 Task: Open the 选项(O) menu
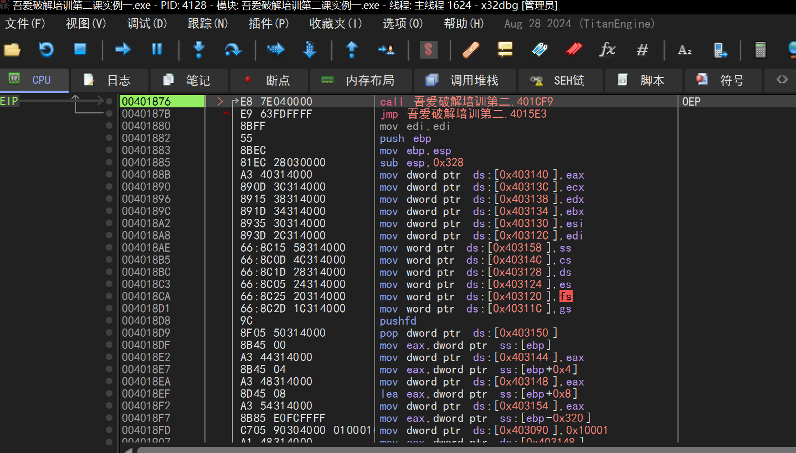coord(403,24)
